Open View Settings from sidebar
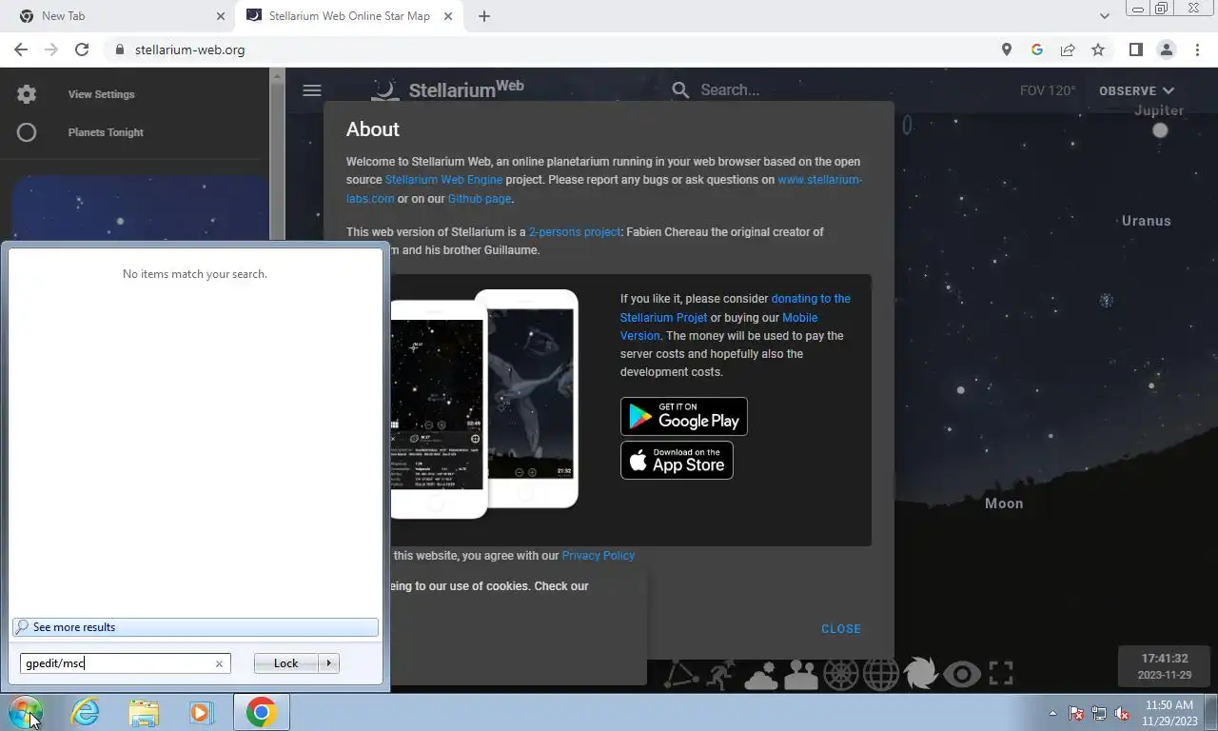Viewport: 1218px width, 731px height. click(x=101, y=94)
